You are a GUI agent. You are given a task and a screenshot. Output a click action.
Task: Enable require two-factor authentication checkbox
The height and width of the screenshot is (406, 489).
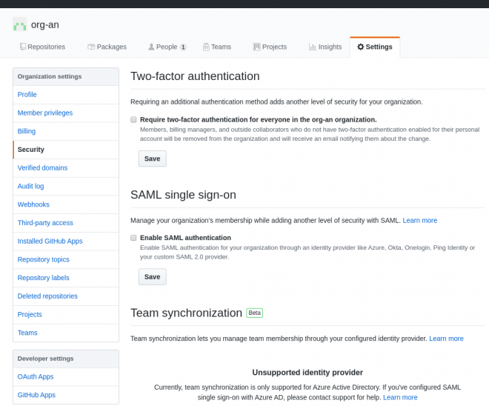(x=133, y=119)
